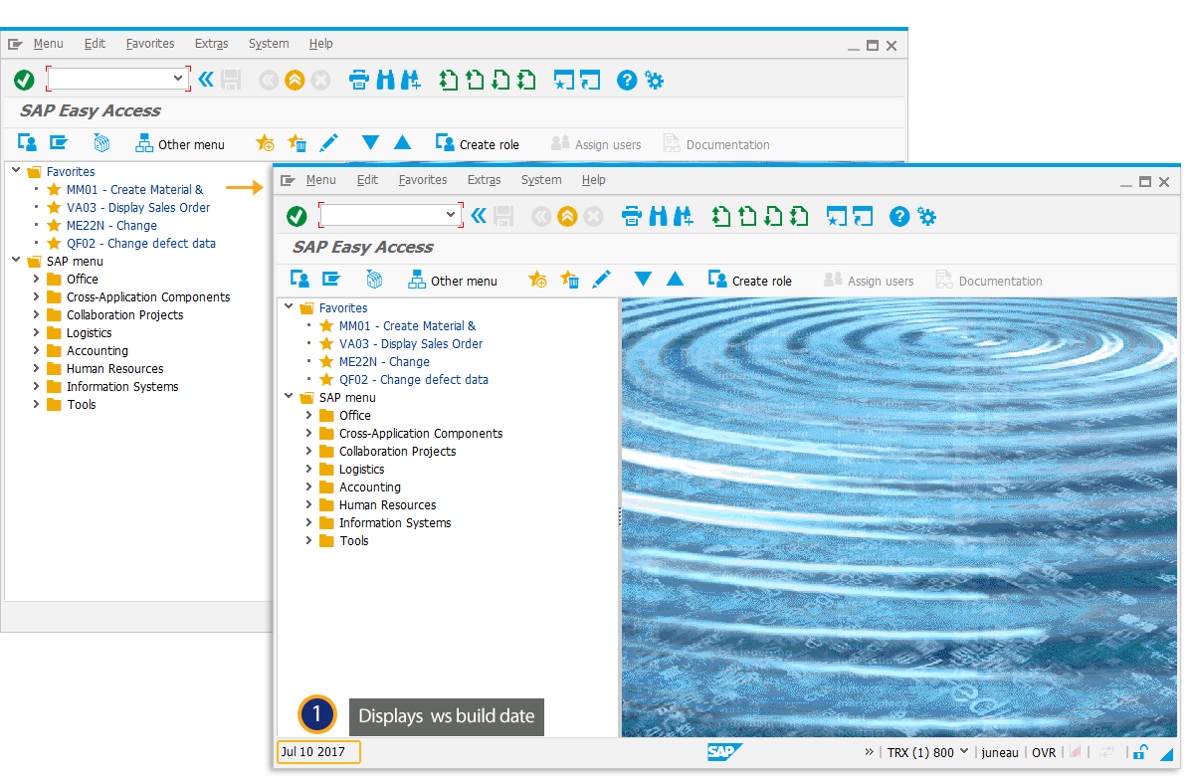Expand Logistics folder in front window
The height and width of the screenshot is (778, 1194).
[x=309, y=469]
